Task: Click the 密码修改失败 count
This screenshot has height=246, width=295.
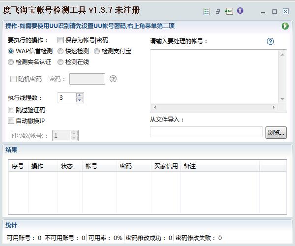Action: (220, 238)
